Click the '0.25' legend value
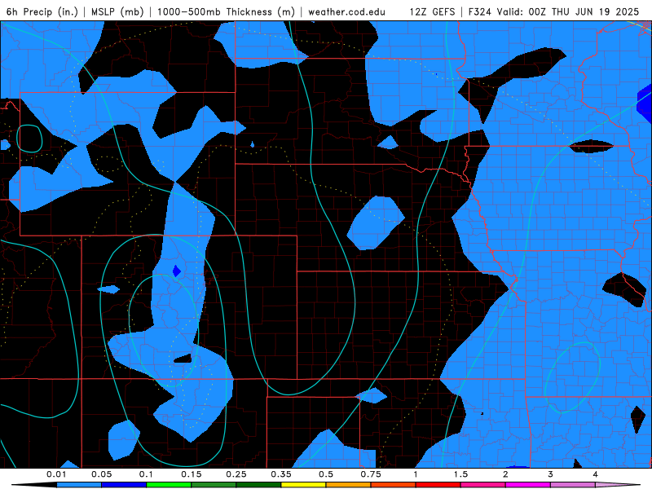This screenshot has height=489, width=652. [236, 474]
